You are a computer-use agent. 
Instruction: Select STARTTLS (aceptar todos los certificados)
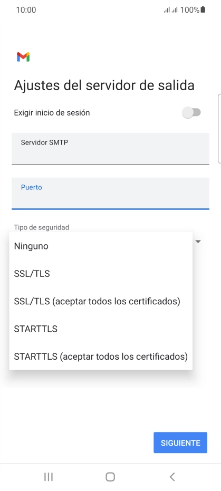pos(101,357)
